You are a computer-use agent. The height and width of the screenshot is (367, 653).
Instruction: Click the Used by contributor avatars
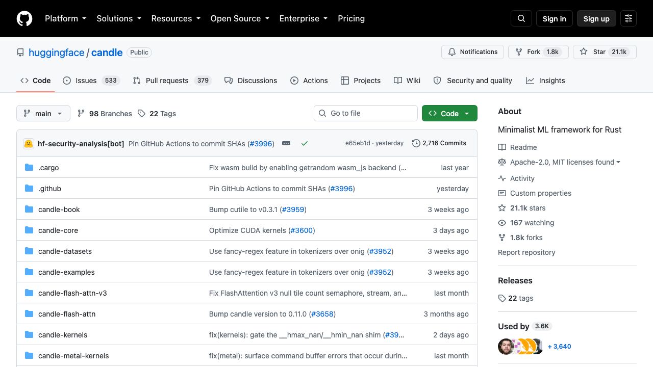point(520,347)
